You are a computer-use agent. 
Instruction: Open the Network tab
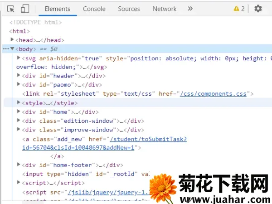164,9
